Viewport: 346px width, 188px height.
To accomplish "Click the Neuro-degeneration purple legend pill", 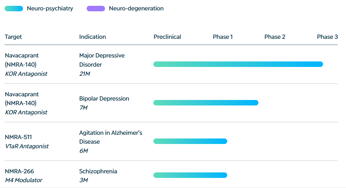I will pos(96,9).
